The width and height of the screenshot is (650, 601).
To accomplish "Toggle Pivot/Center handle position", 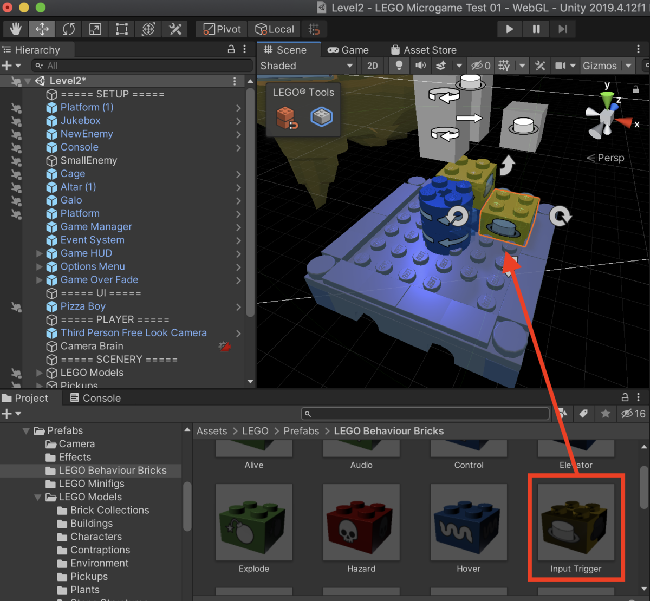I will [x=222, y=29].
